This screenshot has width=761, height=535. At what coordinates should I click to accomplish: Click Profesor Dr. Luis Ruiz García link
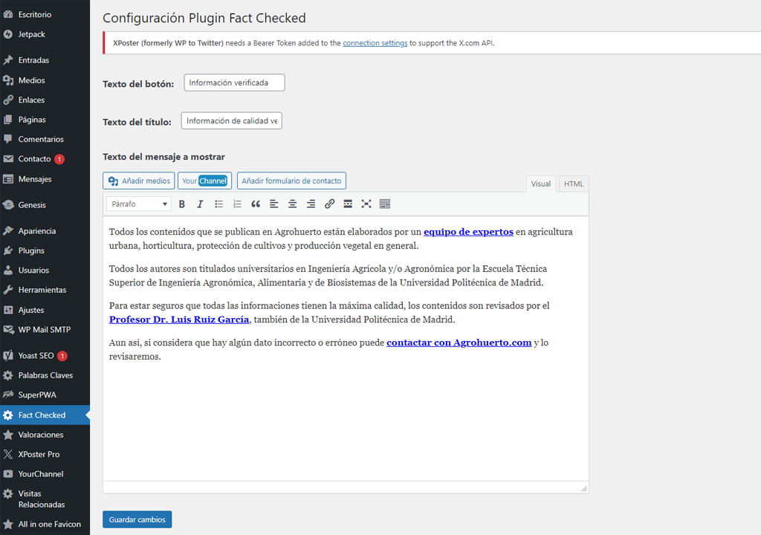click(x=179, y=320)
